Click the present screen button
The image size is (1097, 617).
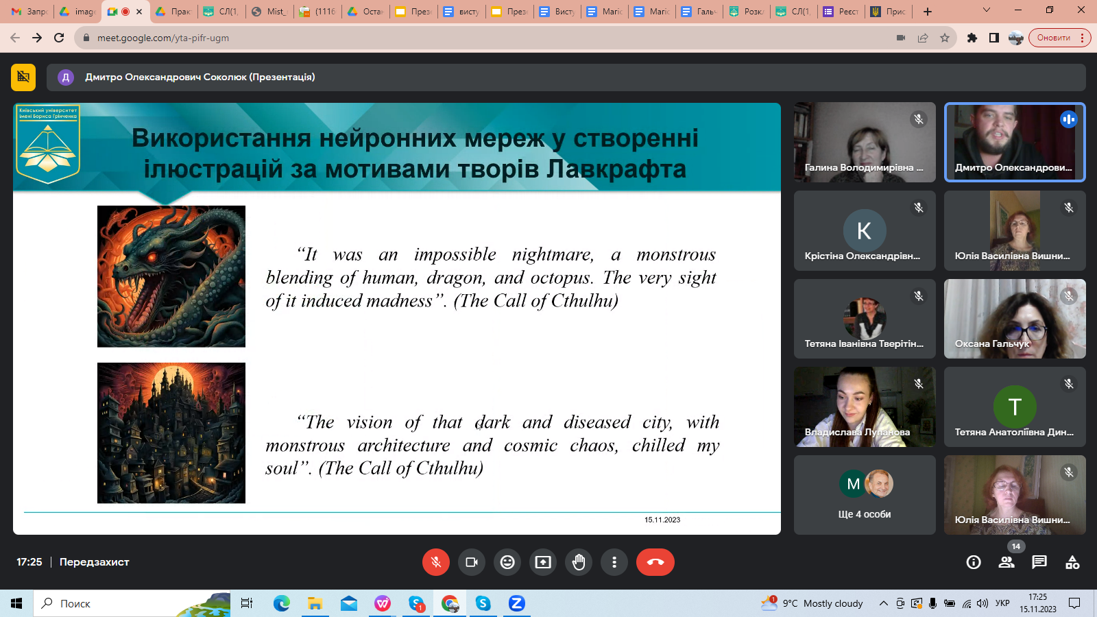[x=543, y=562]
